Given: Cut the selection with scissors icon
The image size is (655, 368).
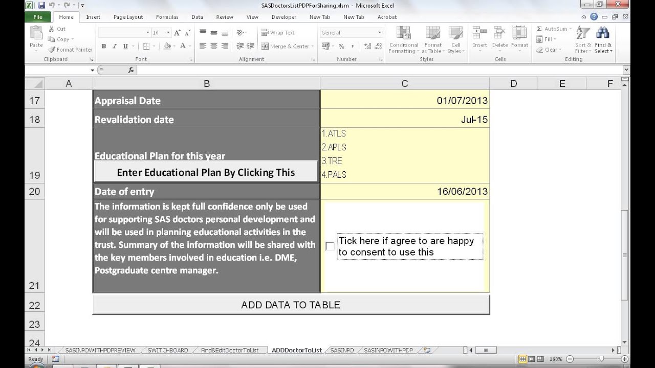Looking at the screenshot, I should pos(57,29).
